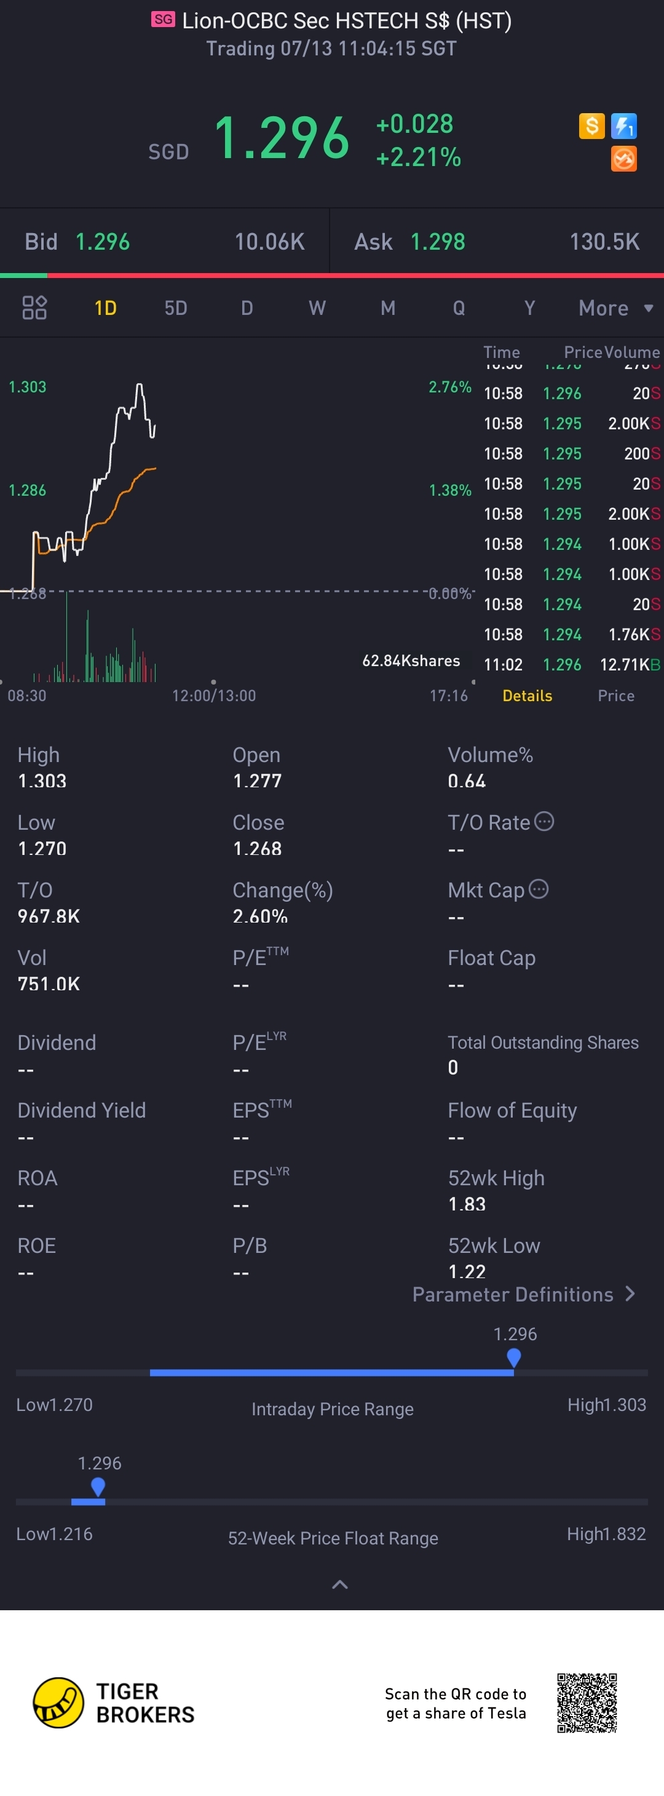Tap the Intraday Price Range marker
Viewport: 664px width, 1796px height.
pos(514,1357)
